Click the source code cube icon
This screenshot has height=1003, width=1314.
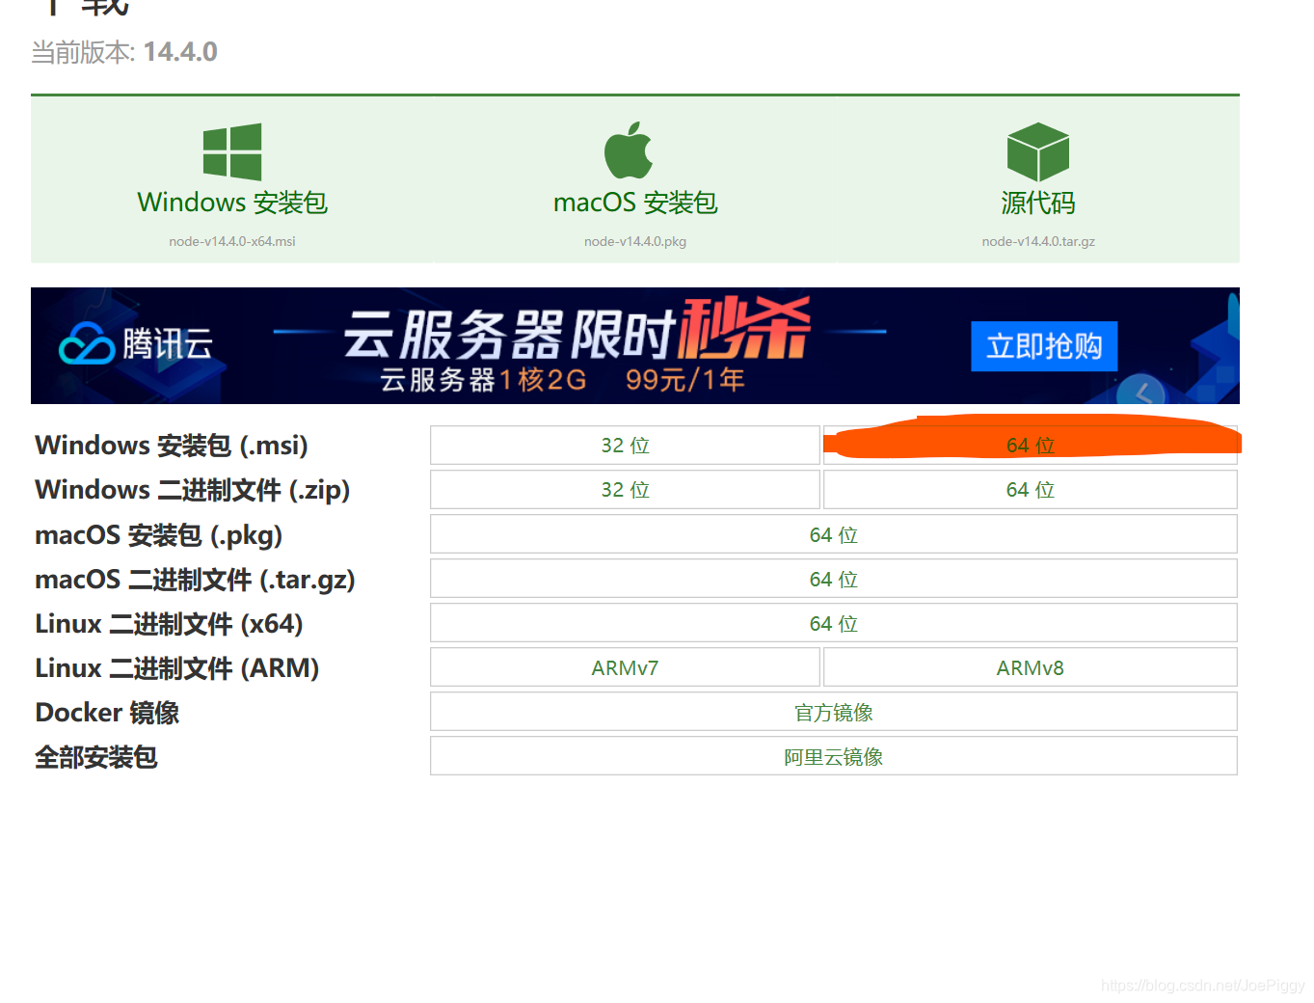[x=1038, y=151]
